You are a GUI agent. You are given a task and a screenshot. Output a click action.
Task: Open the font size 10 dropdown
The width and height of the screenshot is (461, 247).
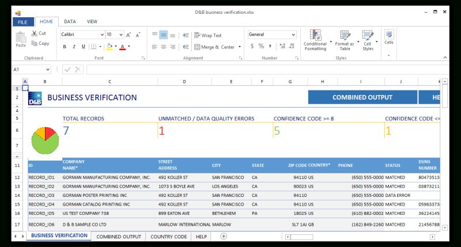(121, 35)
